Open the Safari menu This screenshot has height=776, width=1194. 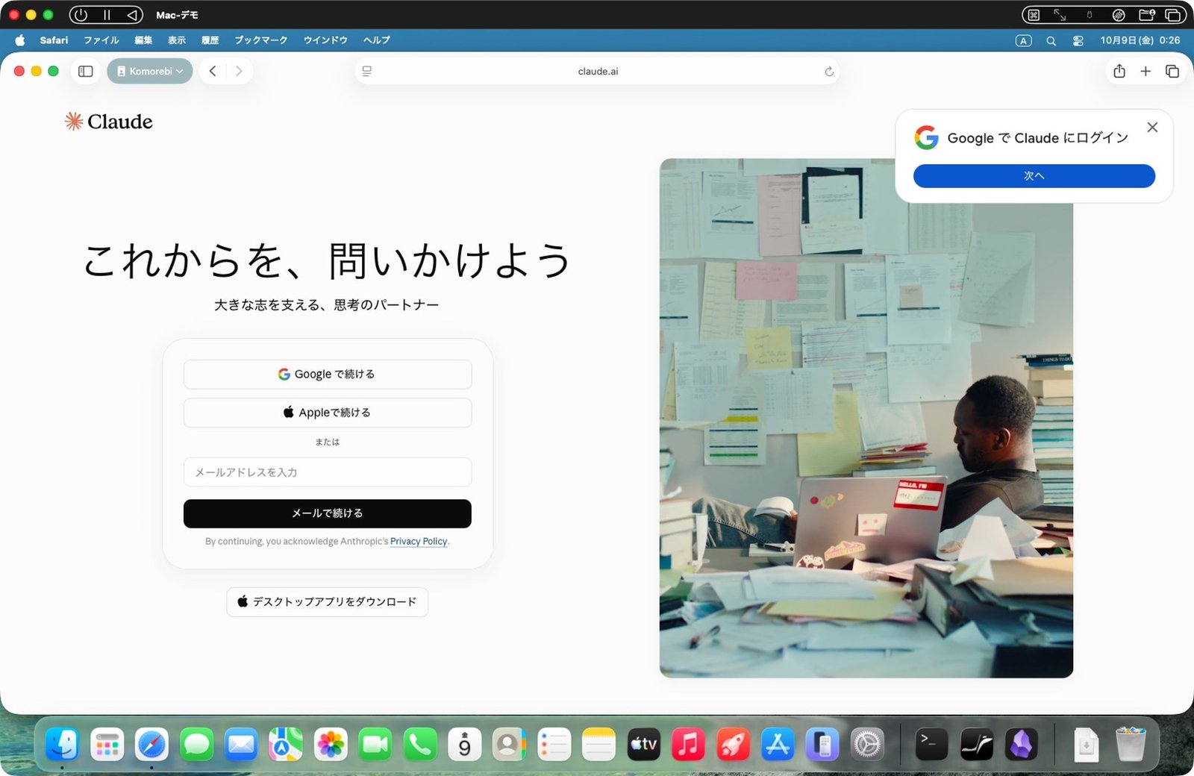[x=54, y=40]
